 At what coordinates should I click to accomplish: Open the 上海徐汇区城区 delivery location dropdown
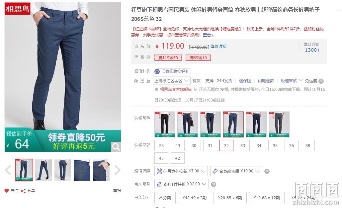click(x=171, y=81)
